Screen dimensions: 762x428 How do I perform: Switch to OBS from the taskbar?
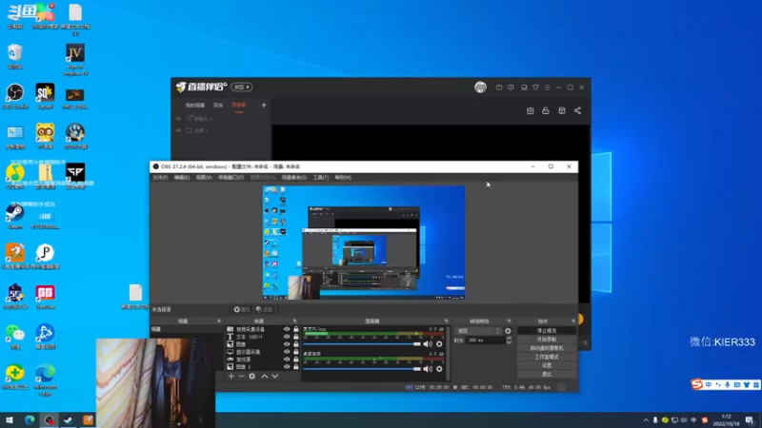(50, 420)
